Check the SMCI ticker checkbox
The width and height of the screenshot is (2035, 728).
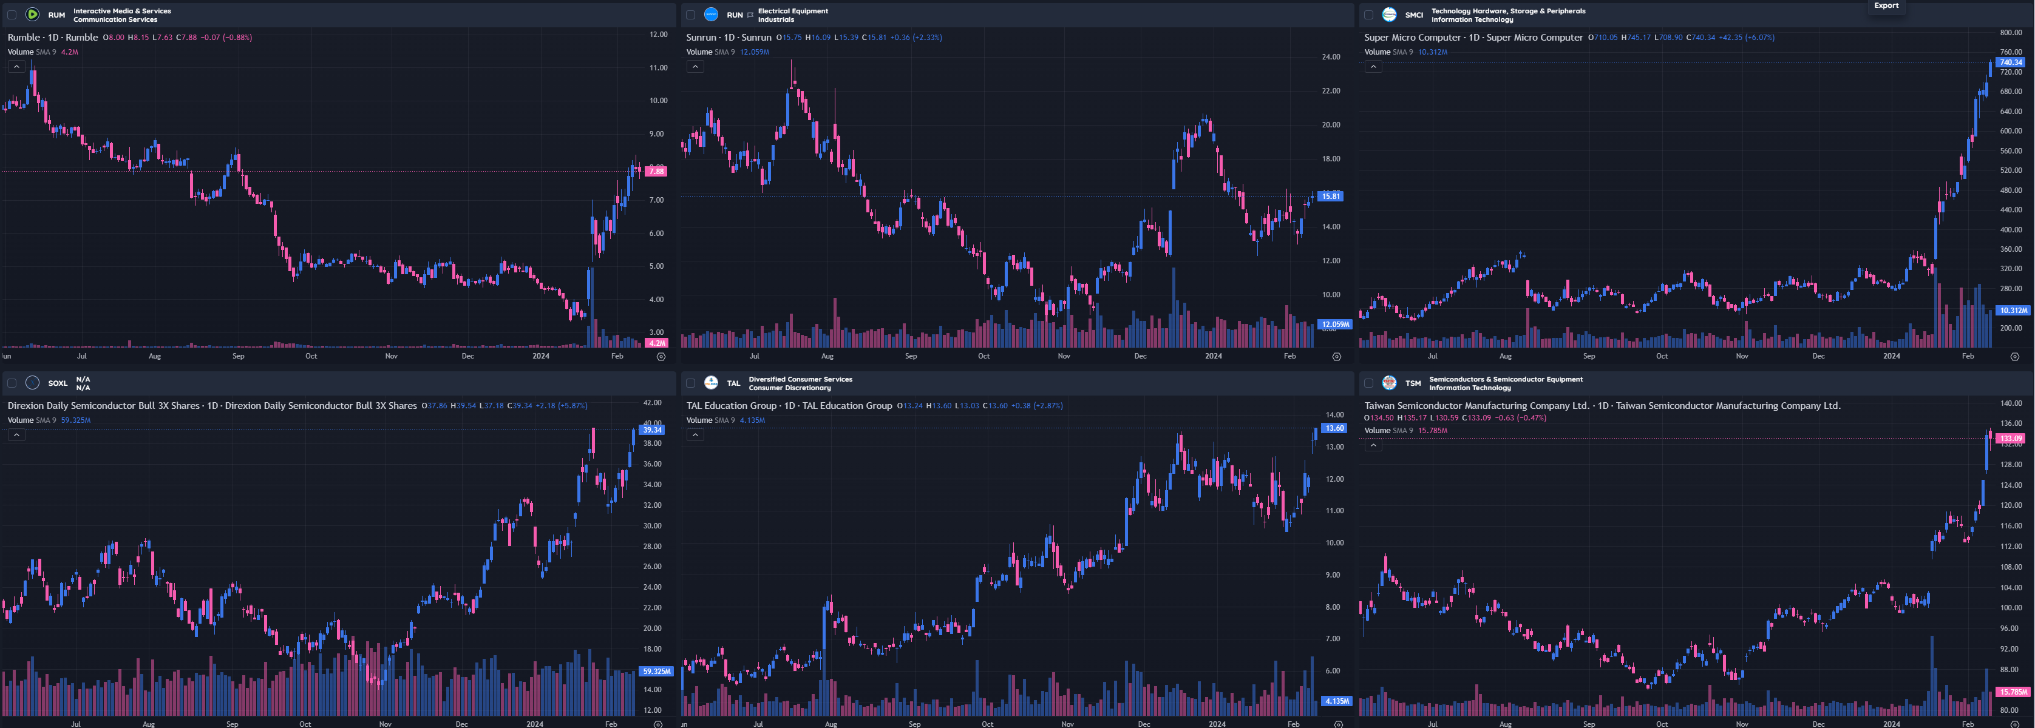(1369, 15)
